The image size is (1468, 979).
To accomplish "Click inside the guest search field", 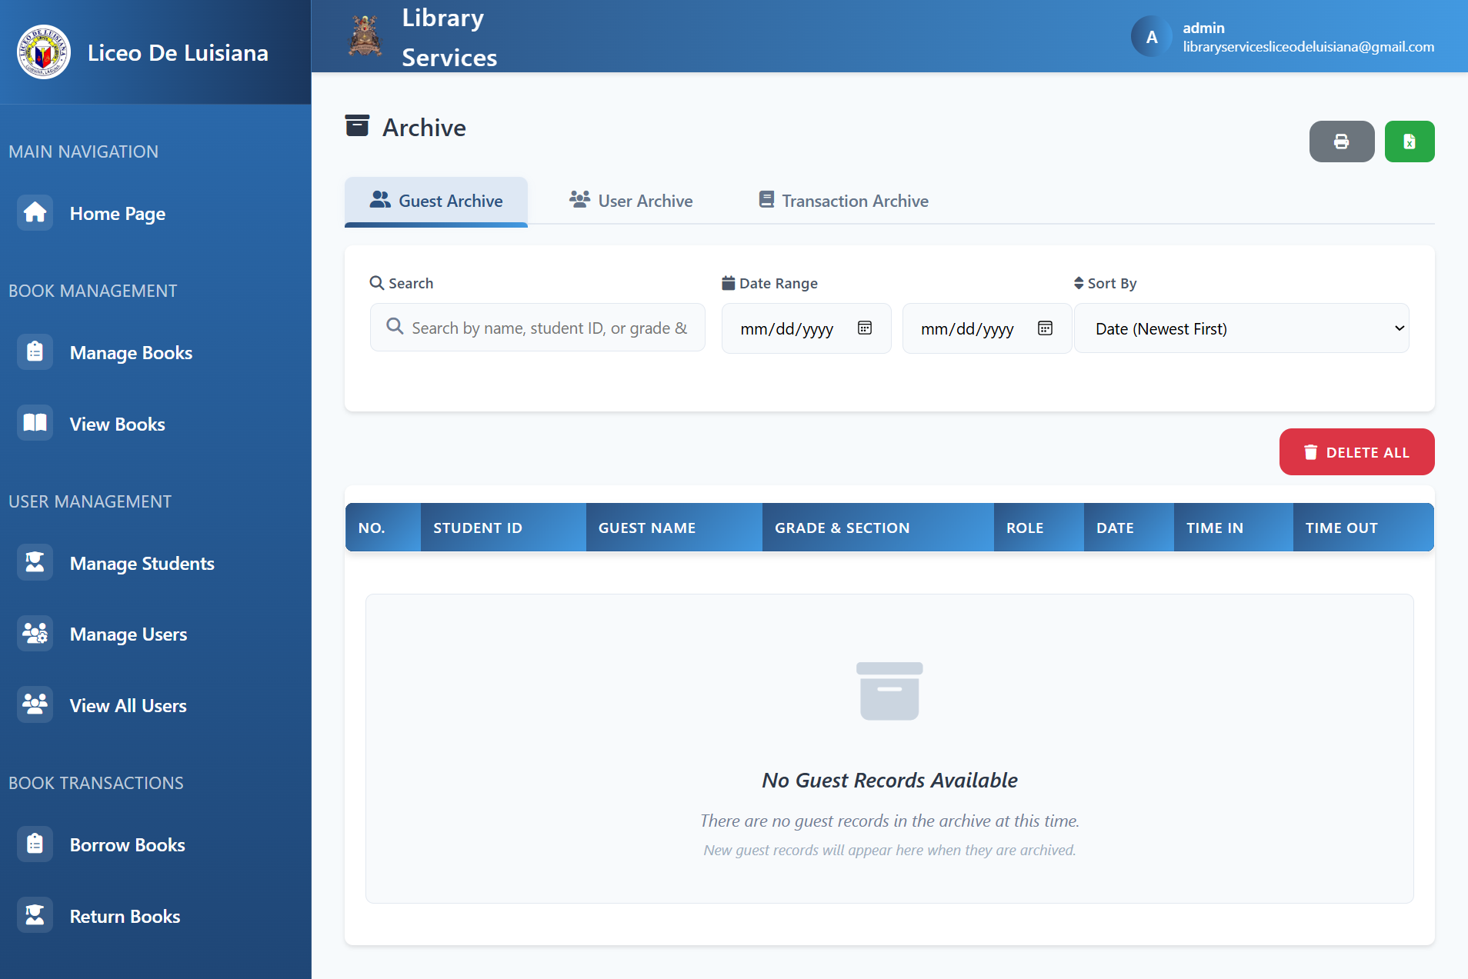I will (x=537, y=327).
